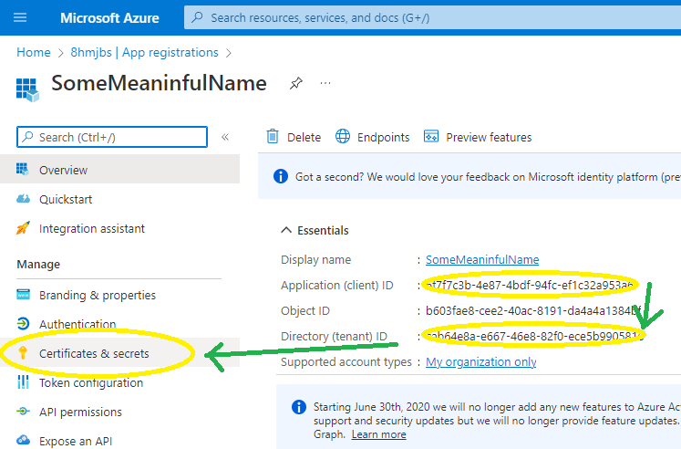
Task: Collapse the sidebar with the double chevron
Action: [225, 137]
